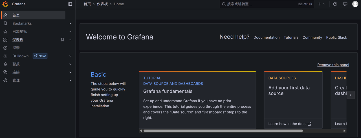Open the user avatar profile menu
361x138 pixels.
[355, 4]
